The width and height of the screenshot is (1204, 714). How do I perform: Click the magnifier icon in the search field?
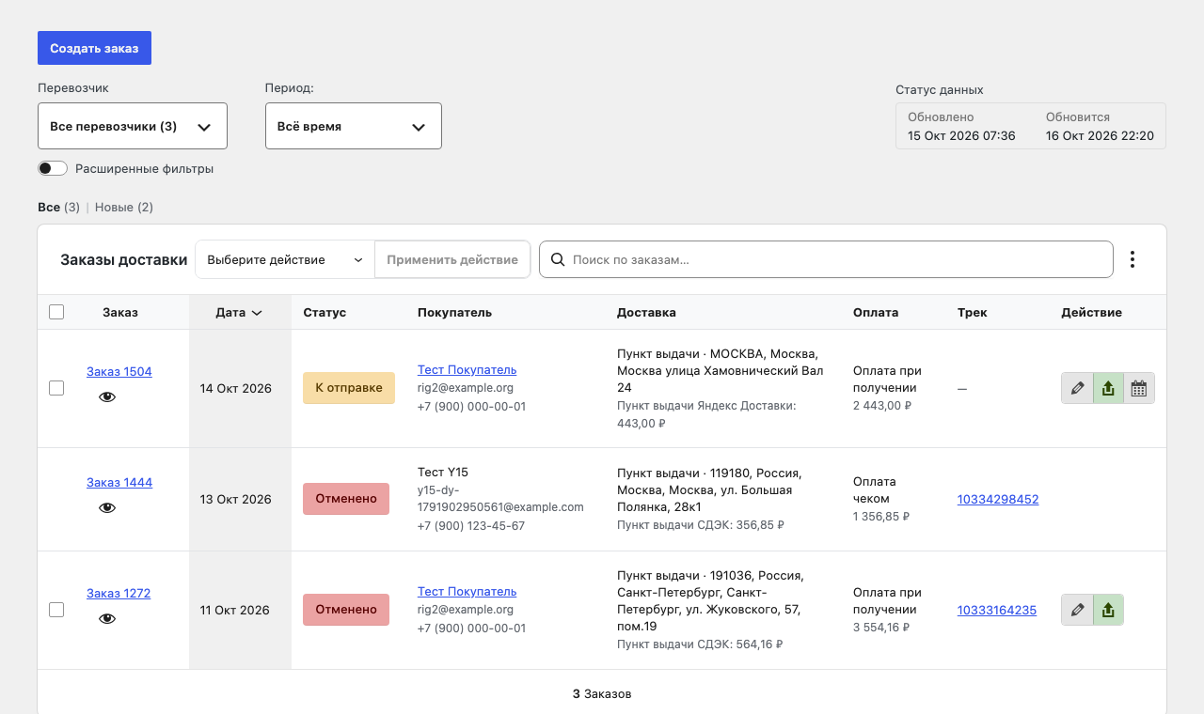(558, 259)
